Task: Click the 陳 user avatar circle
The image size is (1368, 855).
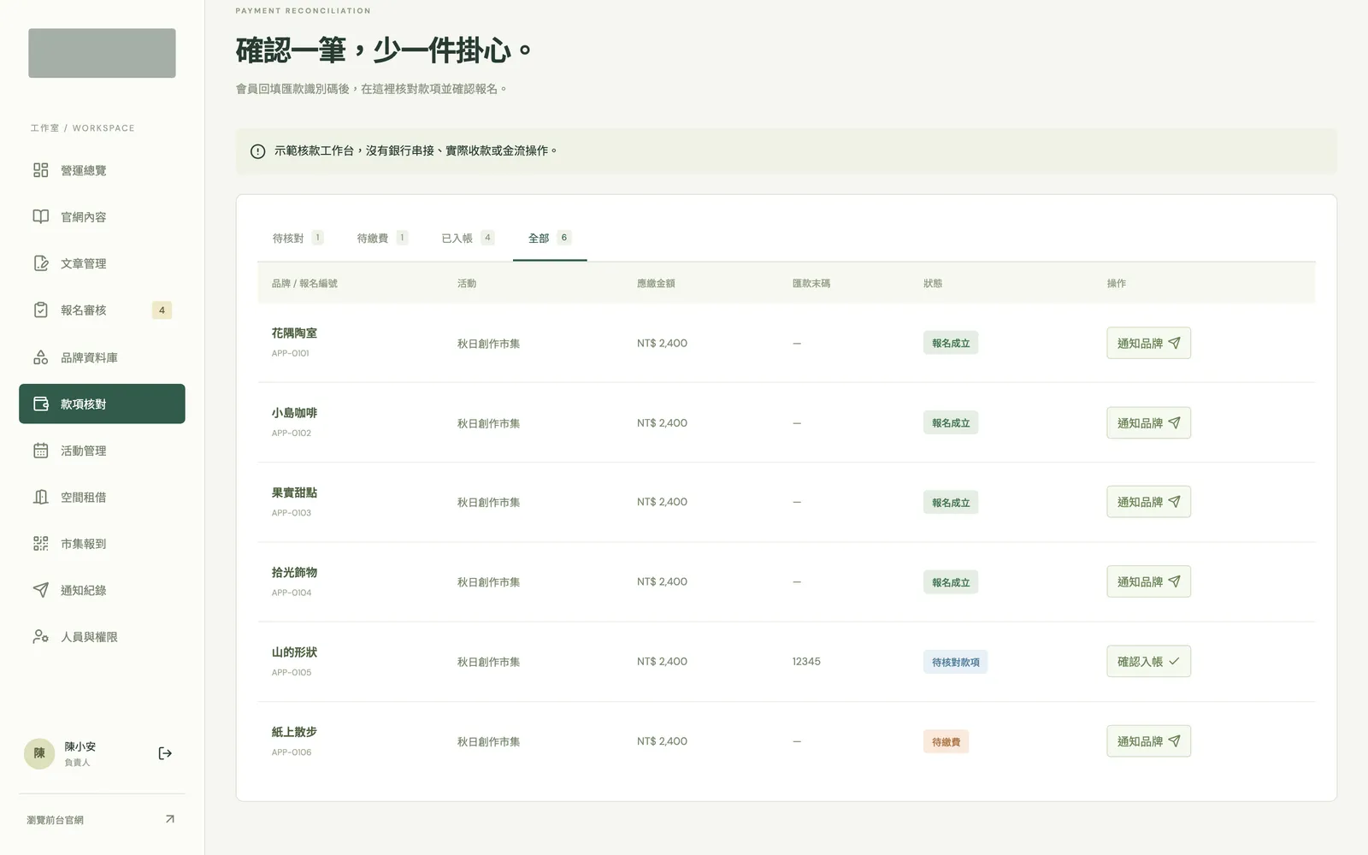Action: 39,753
